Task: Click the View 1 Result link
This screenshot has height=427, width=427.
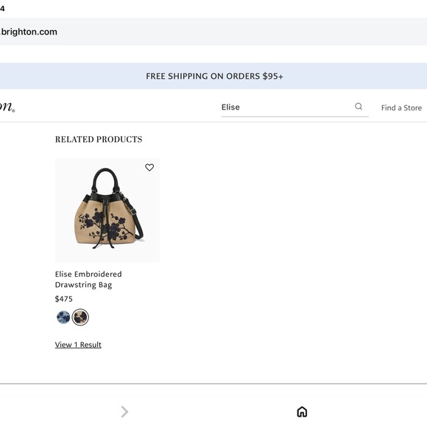Action: [x=78, y=345]
